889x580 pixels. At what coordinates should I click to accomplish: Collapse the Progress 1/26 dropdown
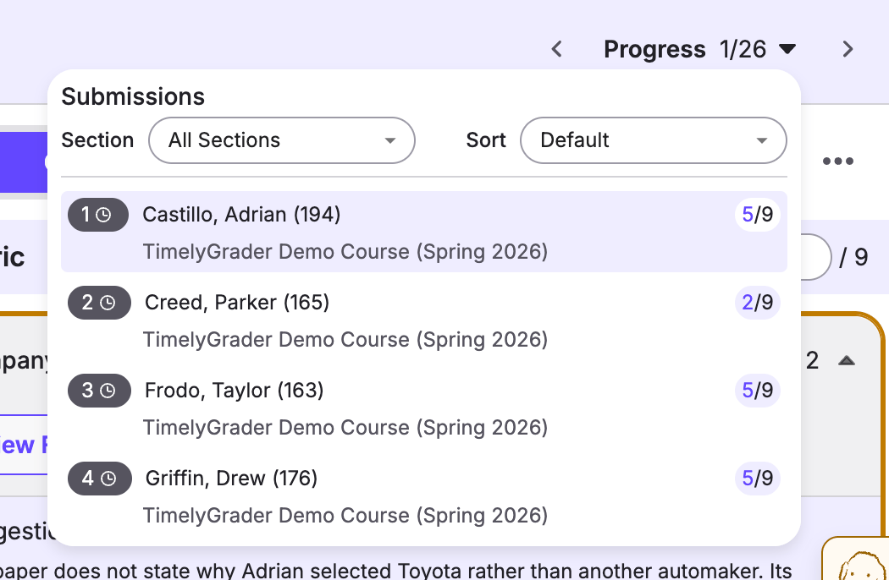coord(699,49)
